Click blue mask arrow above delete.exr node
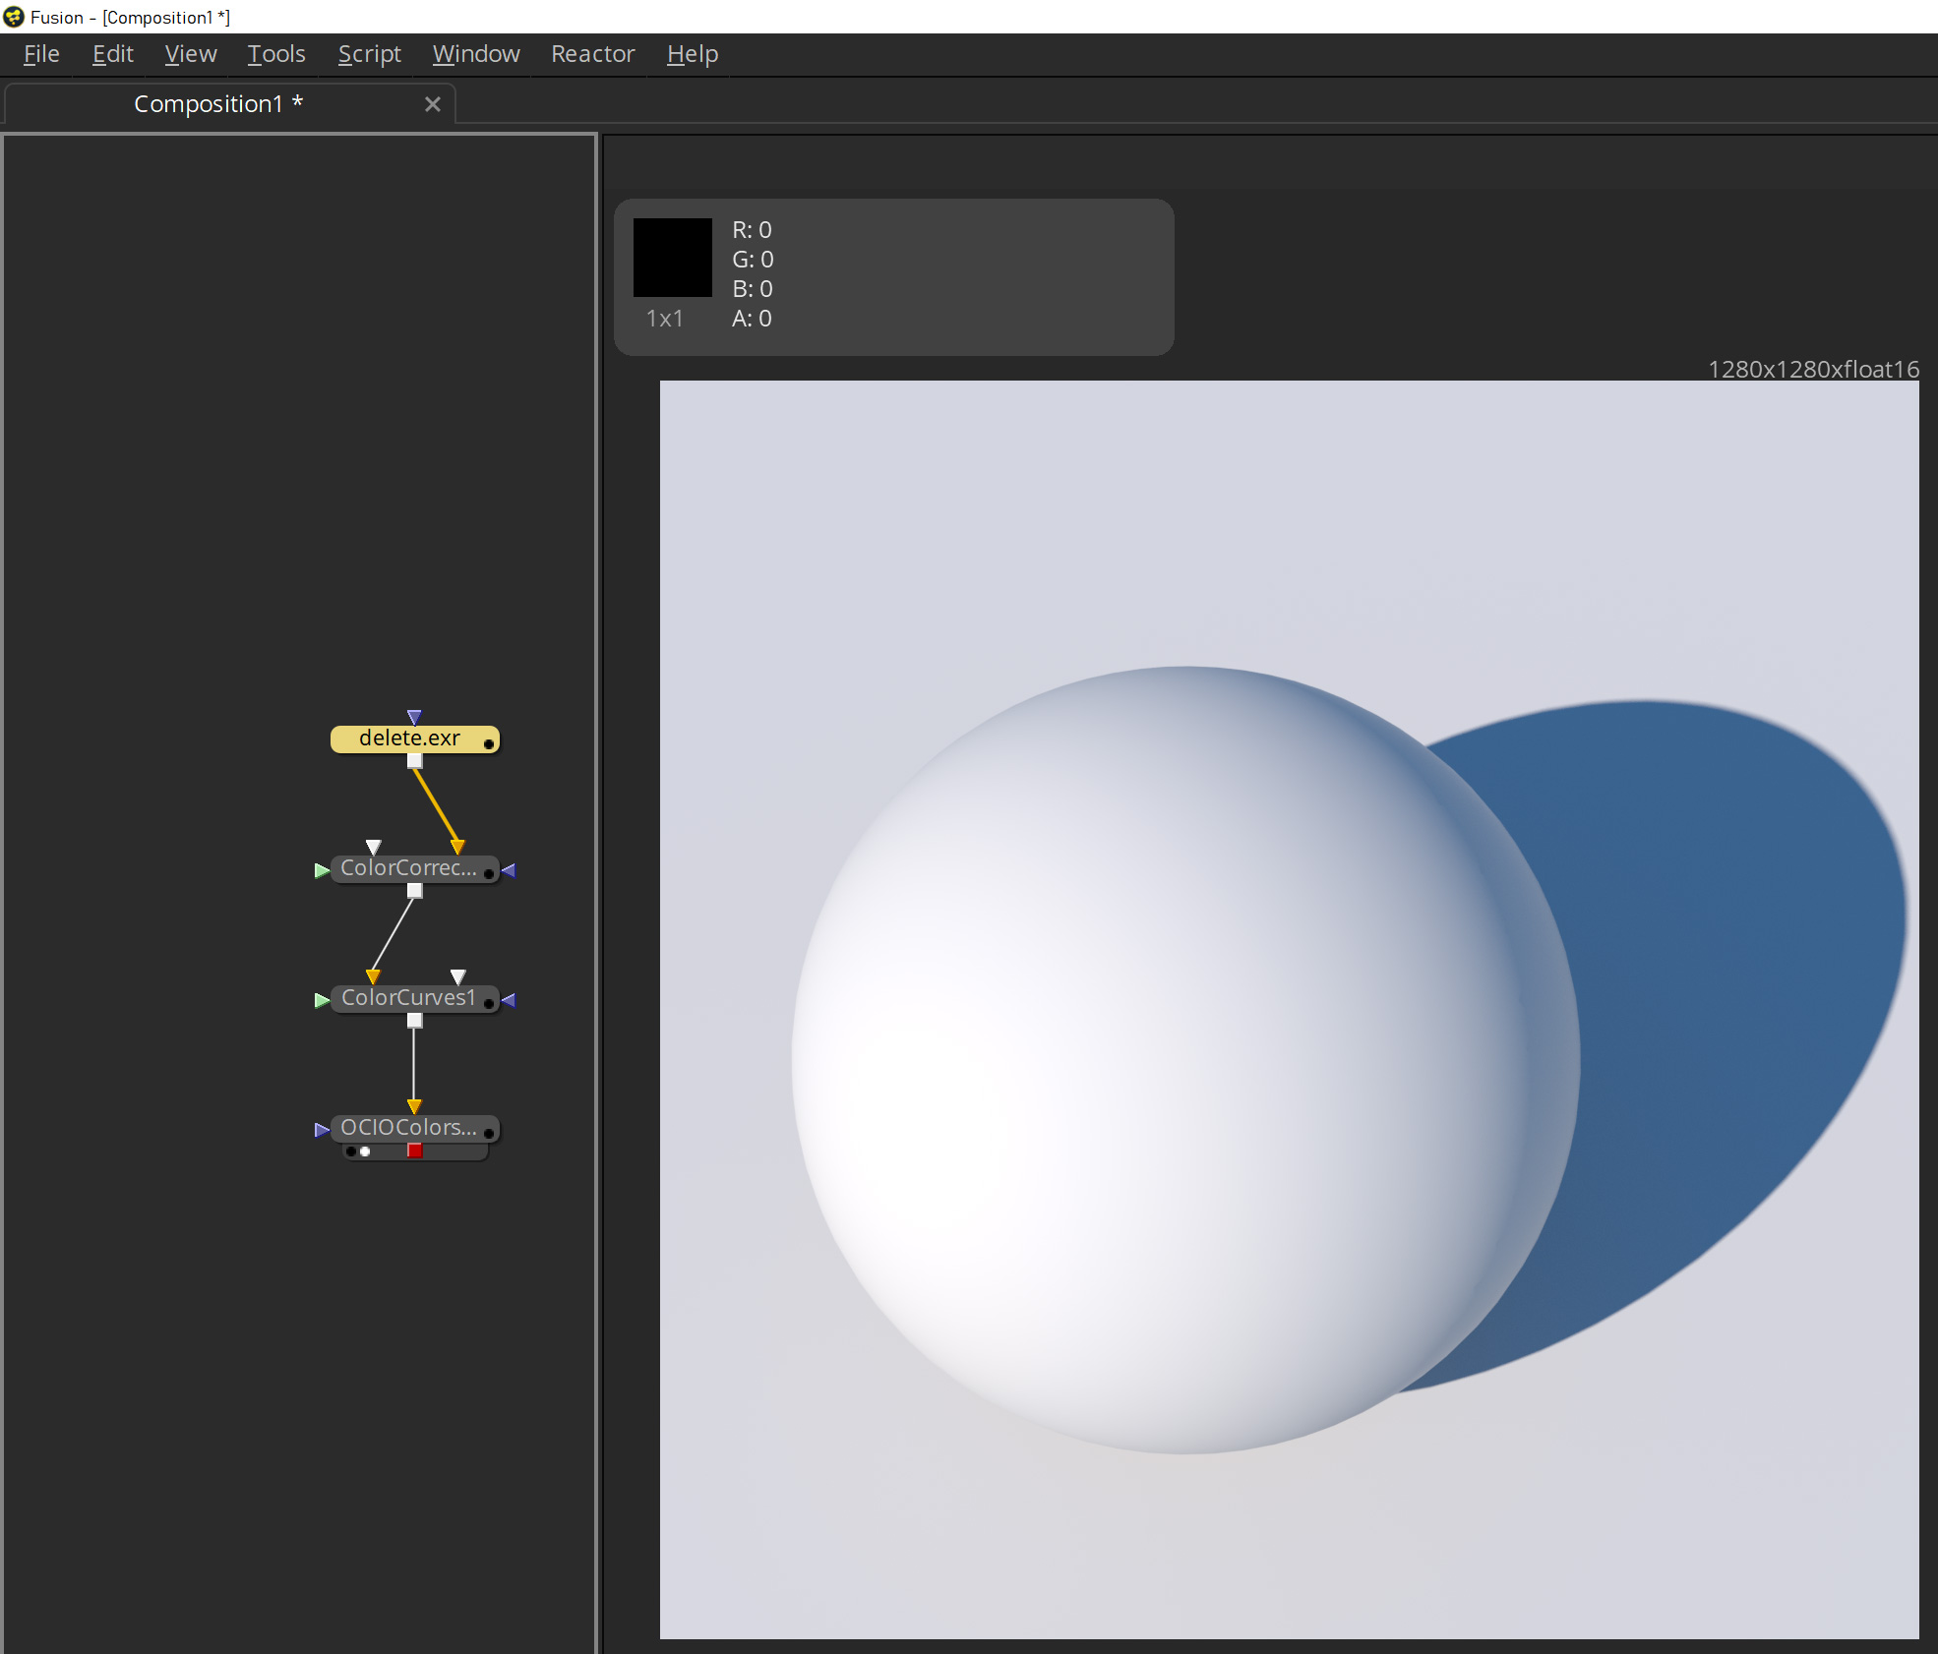The width and height of the screenshot is (1938, 1654). (414, 717)
